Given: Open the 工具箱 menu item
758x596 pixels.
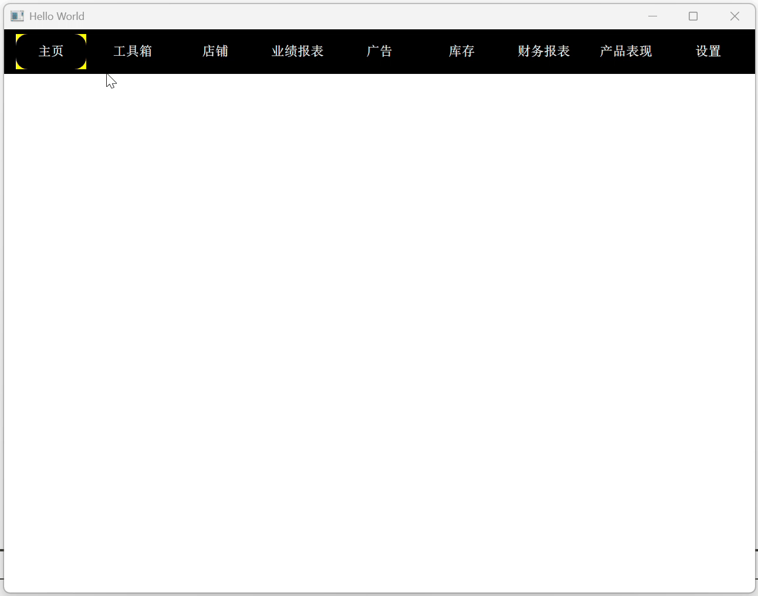Looking at the screenshot, I should tap(133, 52).
